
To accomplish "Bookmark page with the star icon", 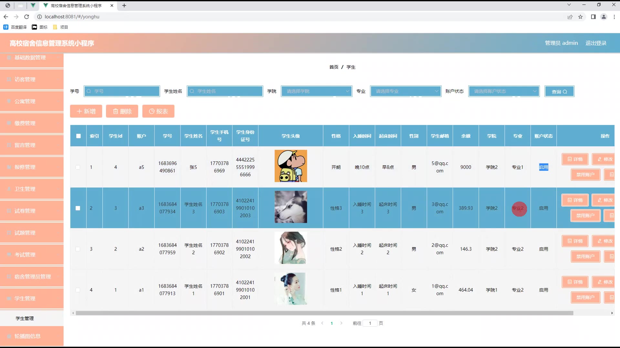I will [580, 17].
